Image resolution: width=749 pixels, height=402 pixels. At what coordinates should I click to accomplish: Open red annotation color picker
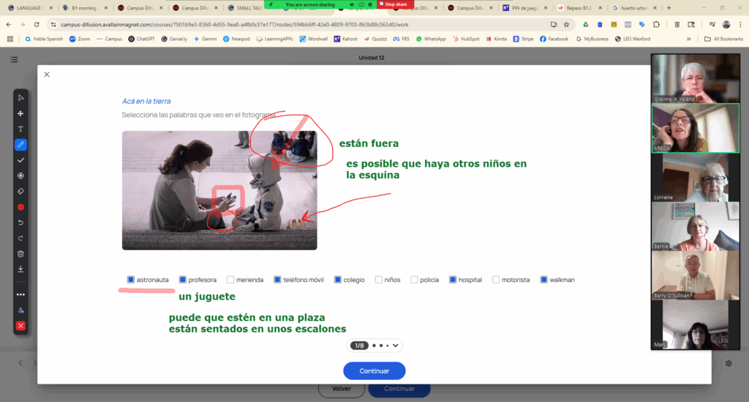pos(20,207)
